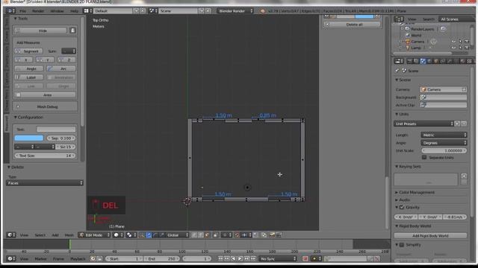Open the 3D view Mesh menu

[69, 235]
